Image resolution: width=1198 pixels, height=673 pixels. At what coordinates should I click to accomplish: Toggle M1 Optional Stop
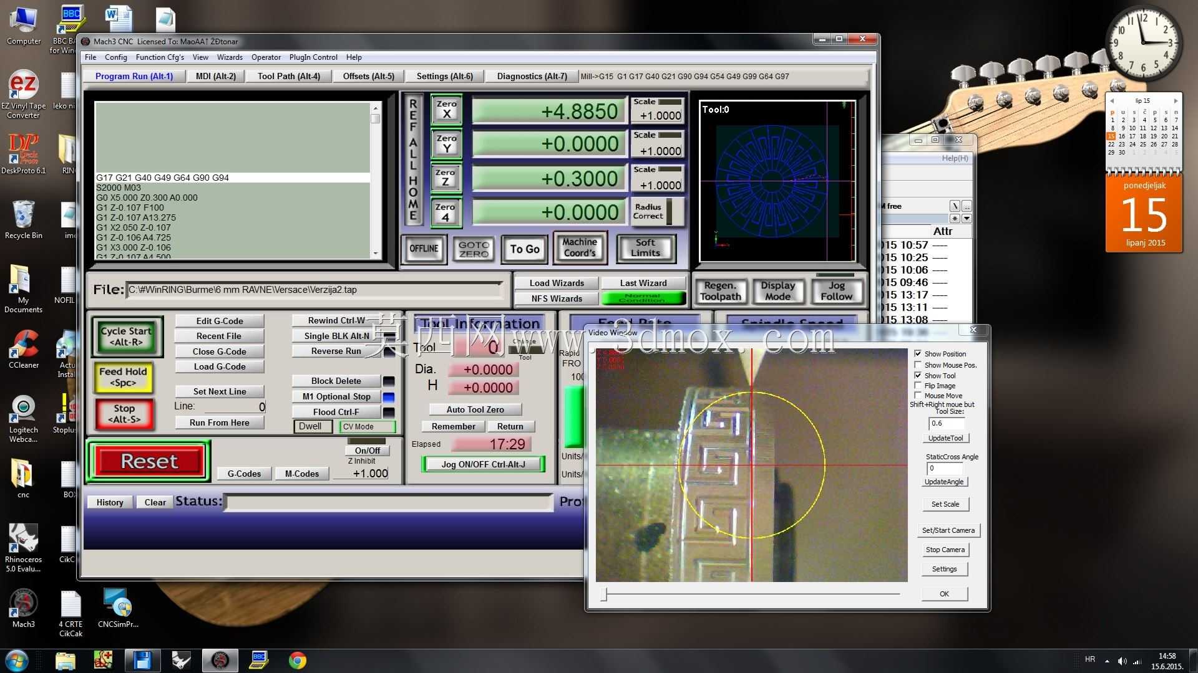coord(336,396)
